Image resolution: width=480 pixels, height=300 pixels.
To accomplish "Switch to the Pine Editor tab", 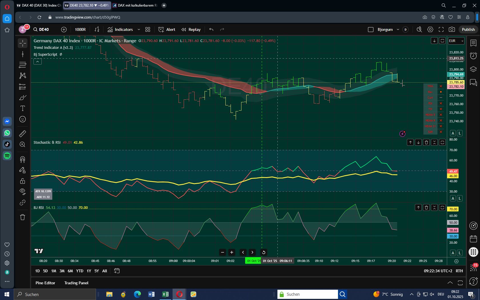I will tap(45, 283).
